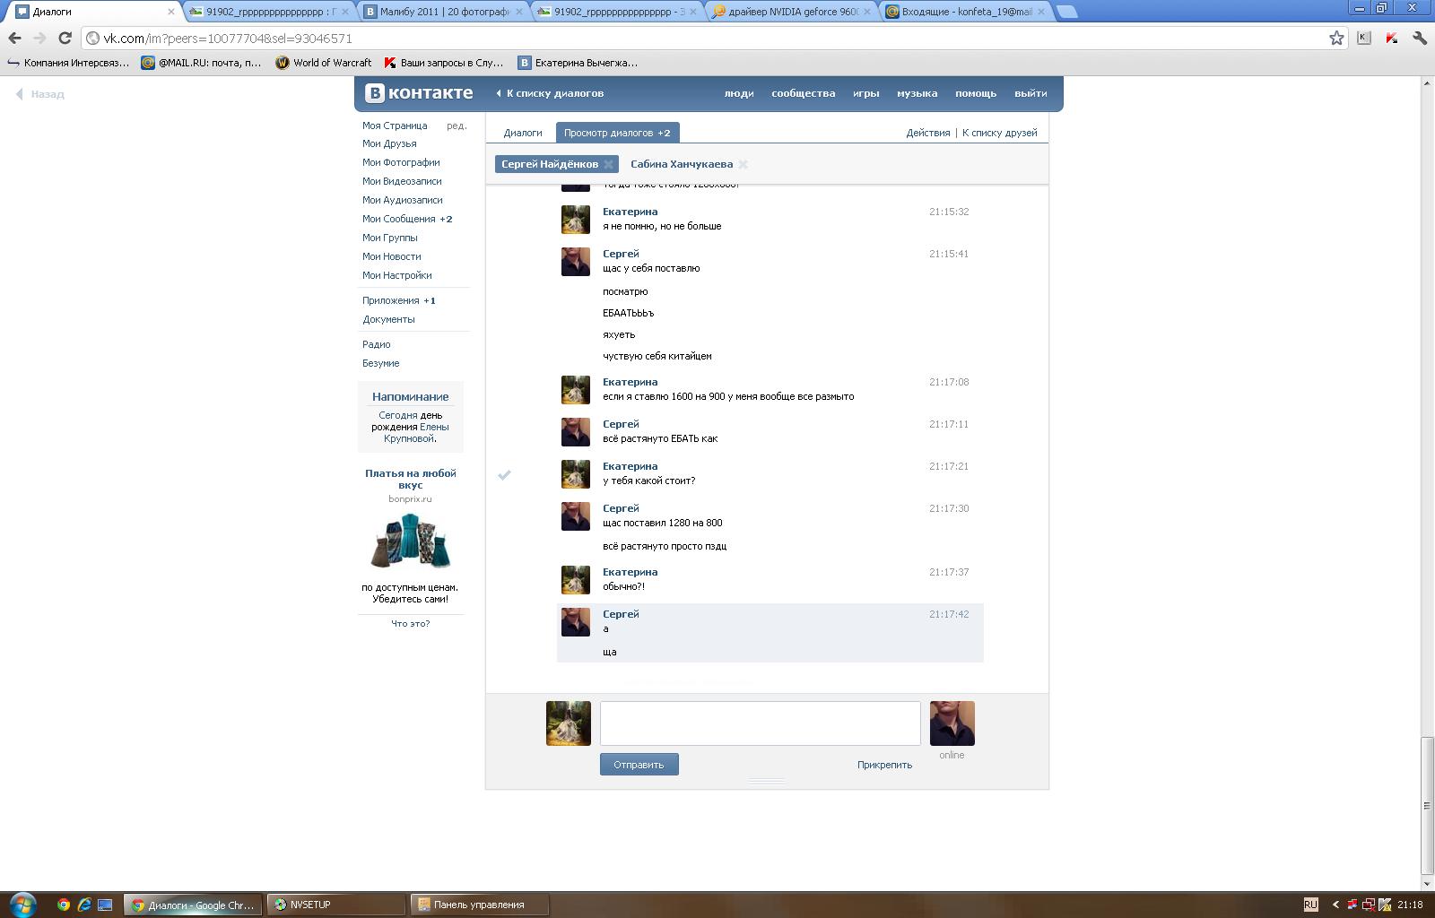The image size is (1435, 918).
Task: Open Компания Интерсвязь bookmark
Action: coord(67,63)
